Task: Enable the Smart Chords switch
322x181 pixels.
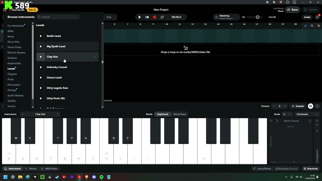Action: click(x=276, y=121)
